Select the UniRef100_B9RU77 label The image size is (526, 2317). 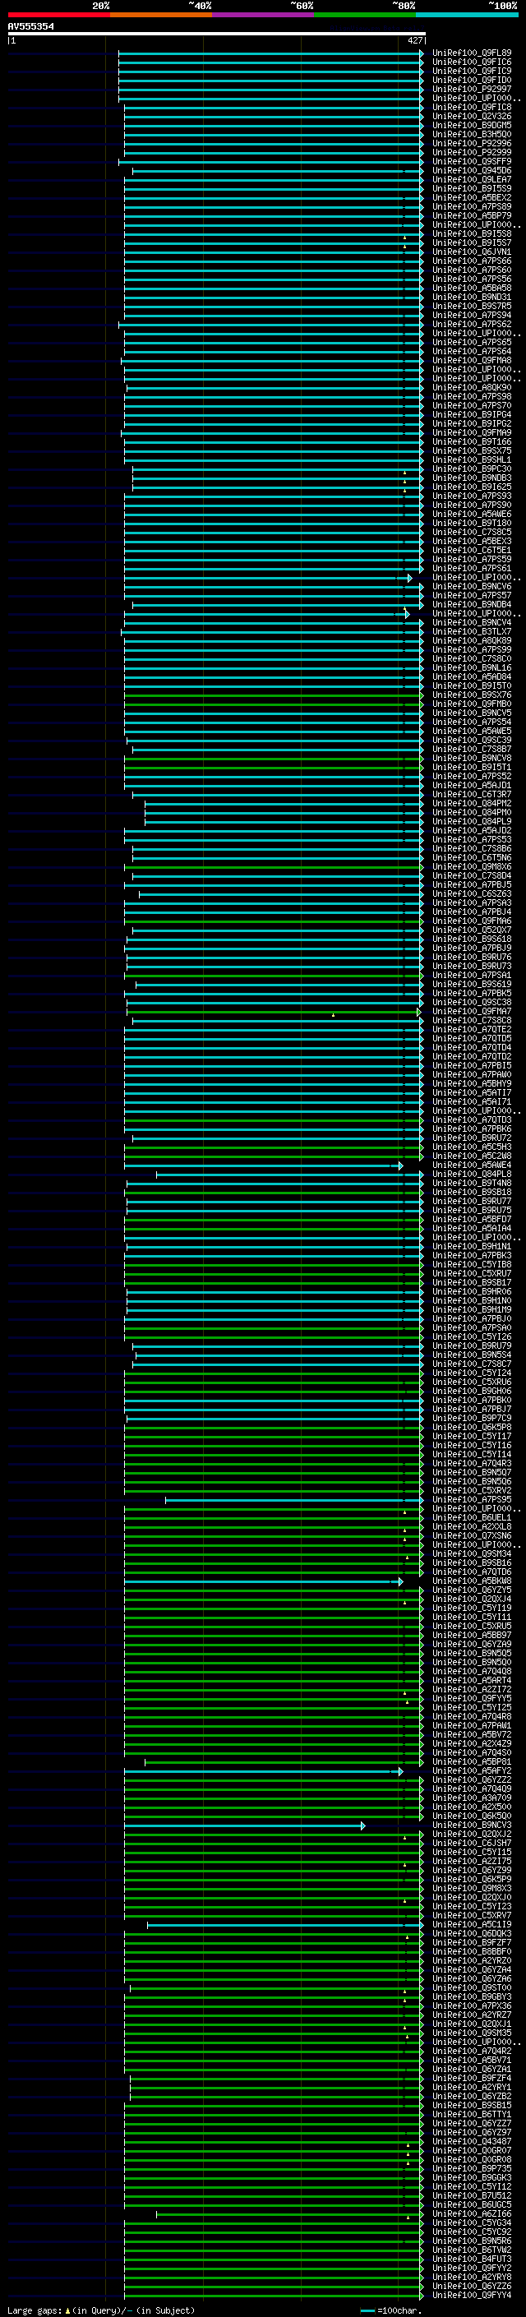[471, 1201]
